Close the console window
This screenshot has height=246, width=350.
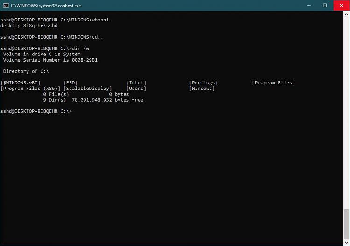[342, 5]
